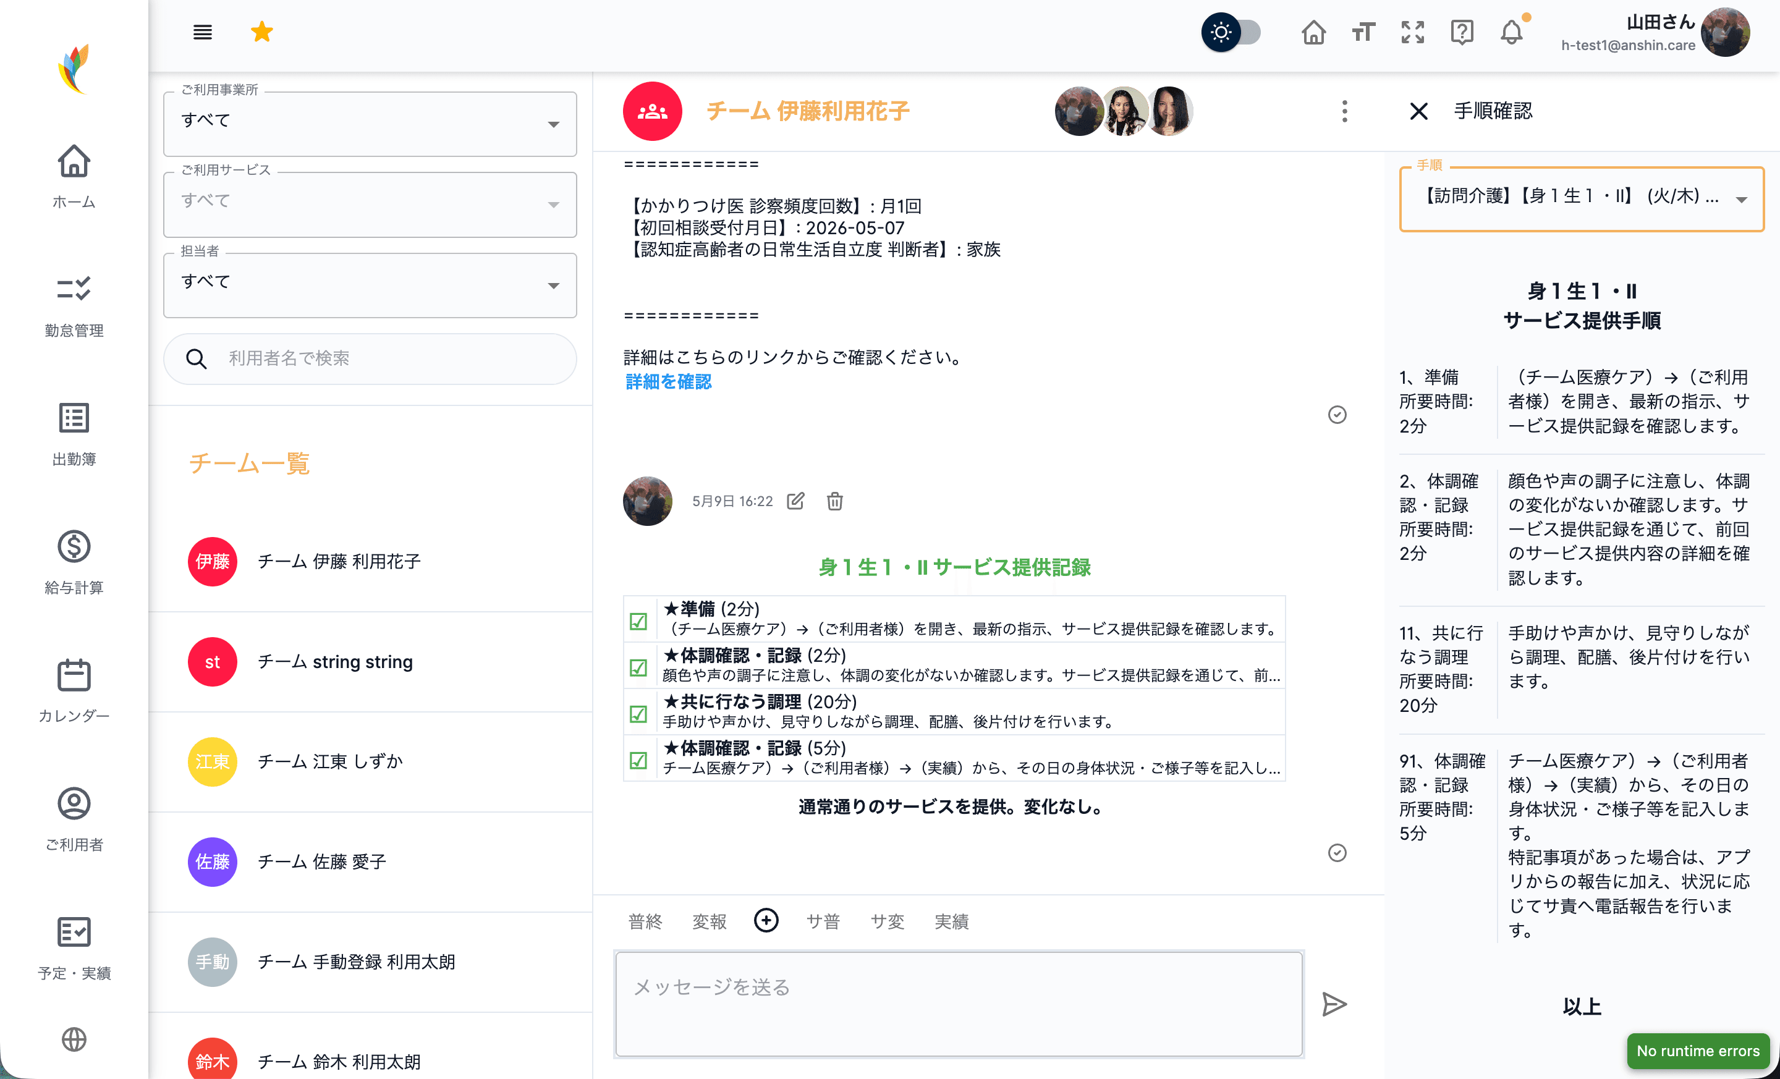Toggle the ★準備 (2分) checkbox

(x=638, y=620)
